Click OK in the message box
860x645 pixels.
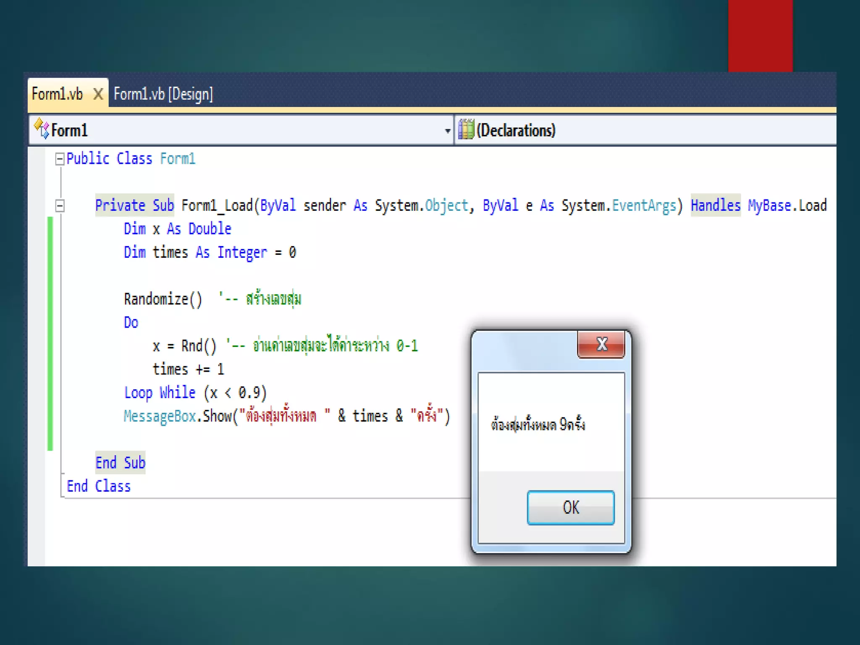click(571, 507)
